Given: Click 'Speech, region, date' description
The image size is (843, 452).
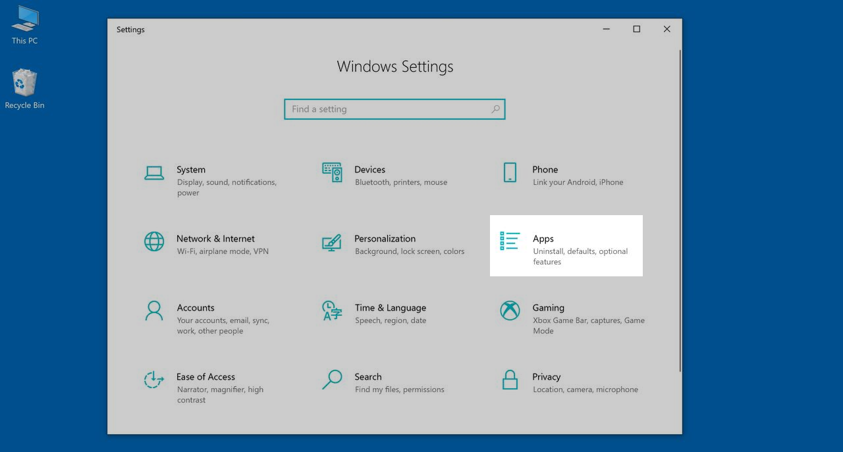Looking at the screenshot, I should point(391,320).
